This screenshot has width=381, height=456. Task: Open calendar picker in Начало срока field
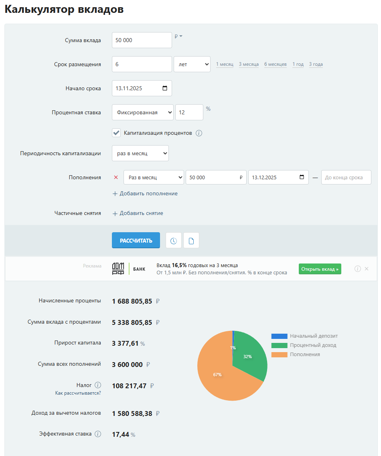click(165, 88)
